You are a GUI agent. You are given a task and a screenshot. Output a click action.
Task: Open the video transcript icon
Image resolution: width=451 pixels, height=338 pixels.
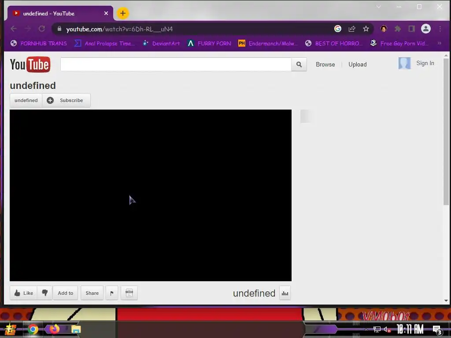coord(129,293)
